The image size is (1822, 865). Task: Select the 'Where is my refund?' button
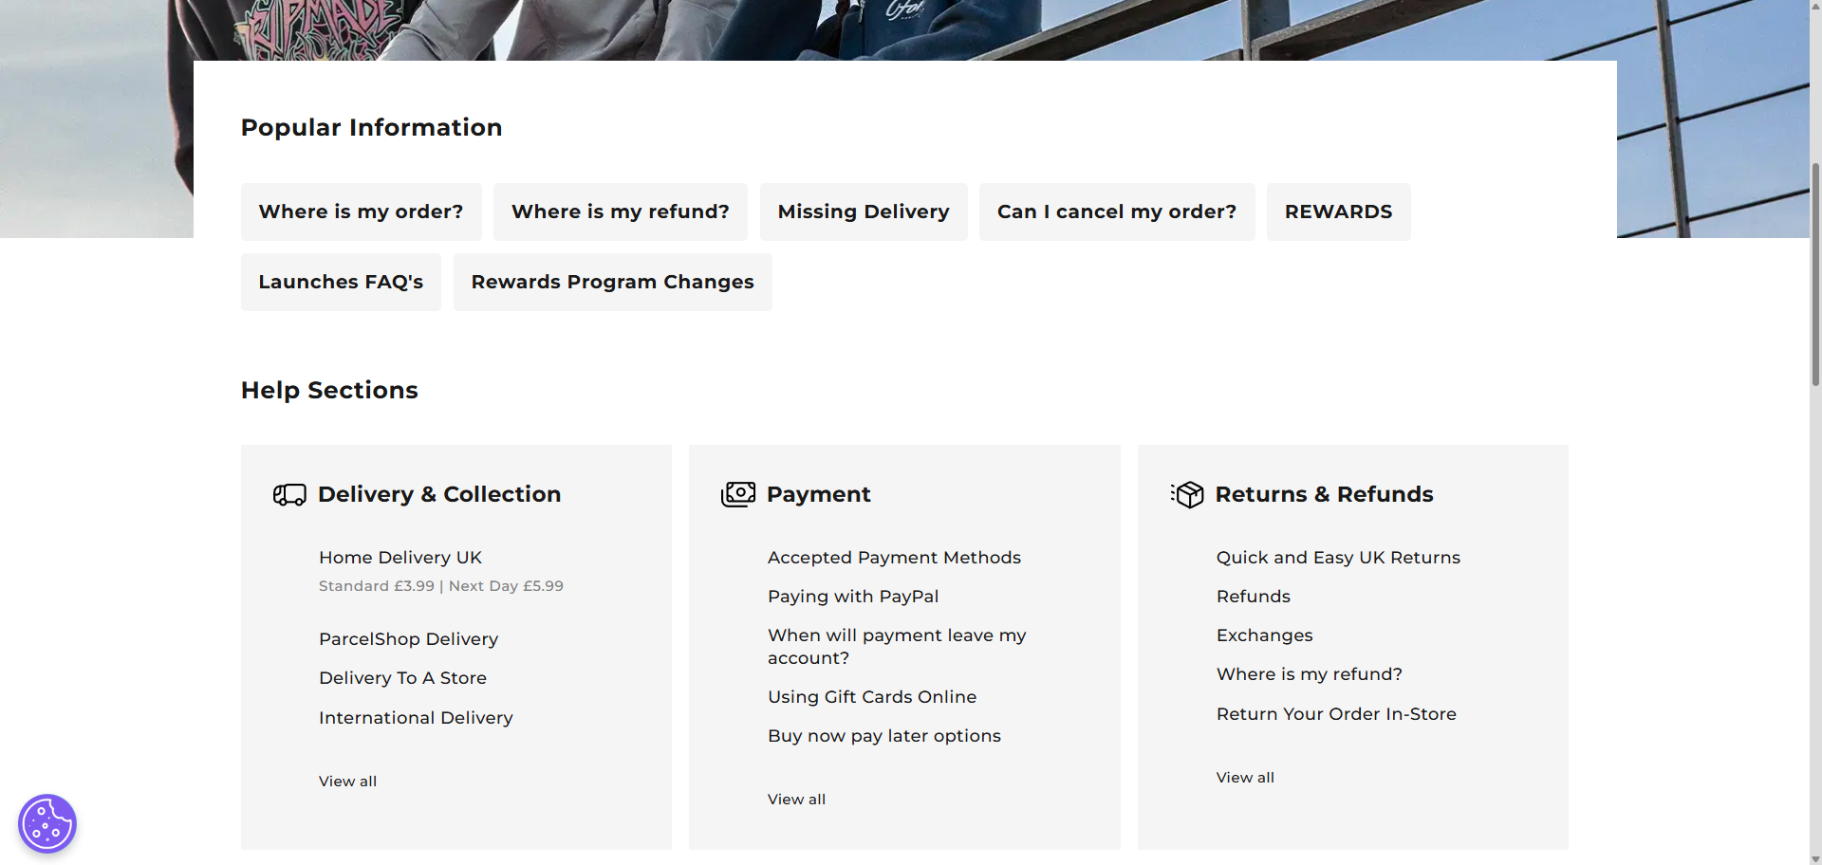pos(620,212)
